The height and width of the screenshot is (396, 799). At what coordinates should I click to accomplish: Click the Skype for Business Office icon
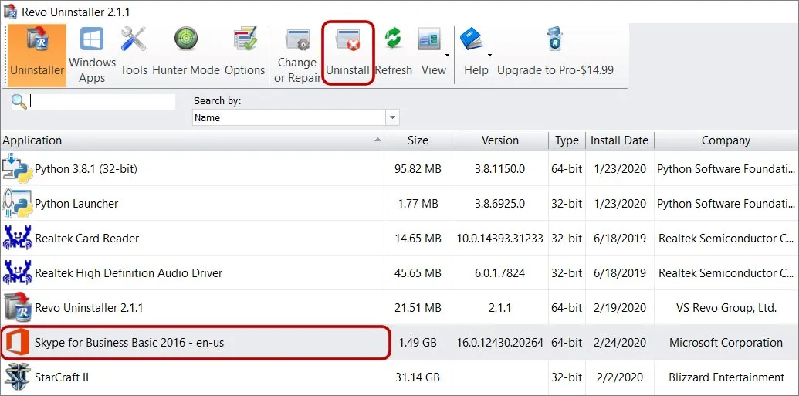(17, 342)
